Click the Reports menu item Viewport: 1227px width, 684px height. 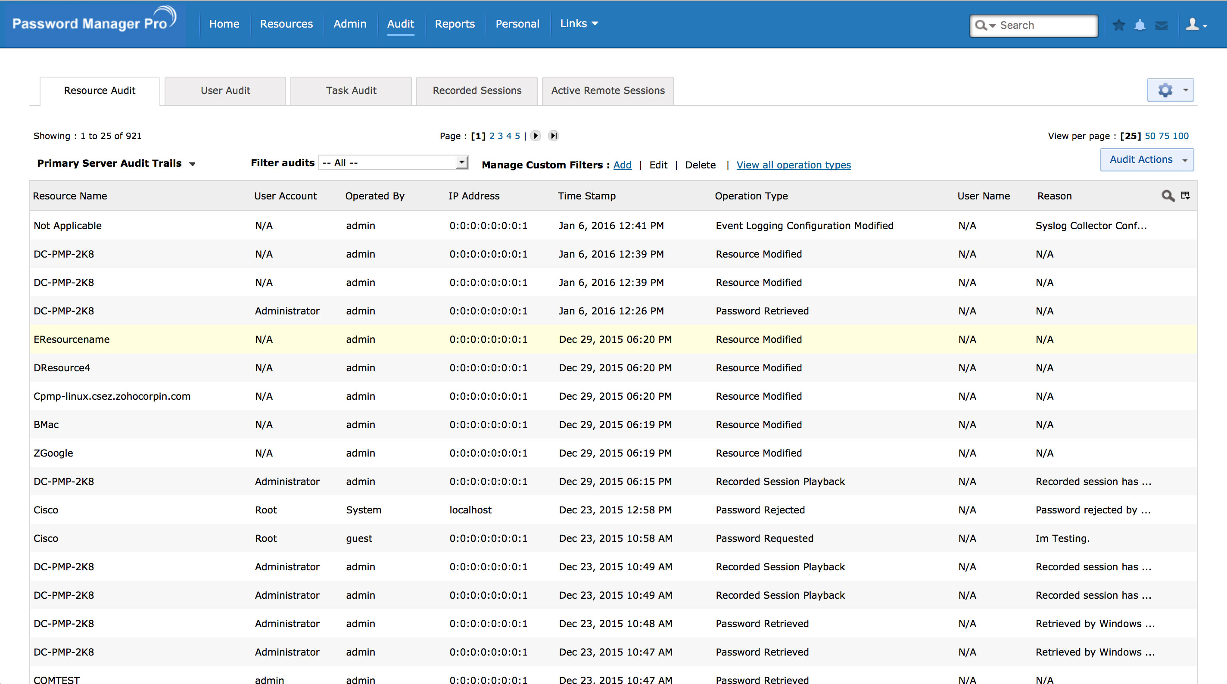[x=455, y=24]
